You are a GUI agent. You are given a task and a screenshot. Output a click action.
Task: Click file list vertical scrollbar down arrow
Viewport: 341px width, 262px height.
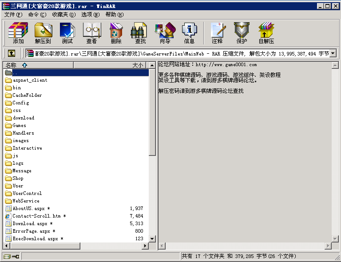click(x=152, y=238)
